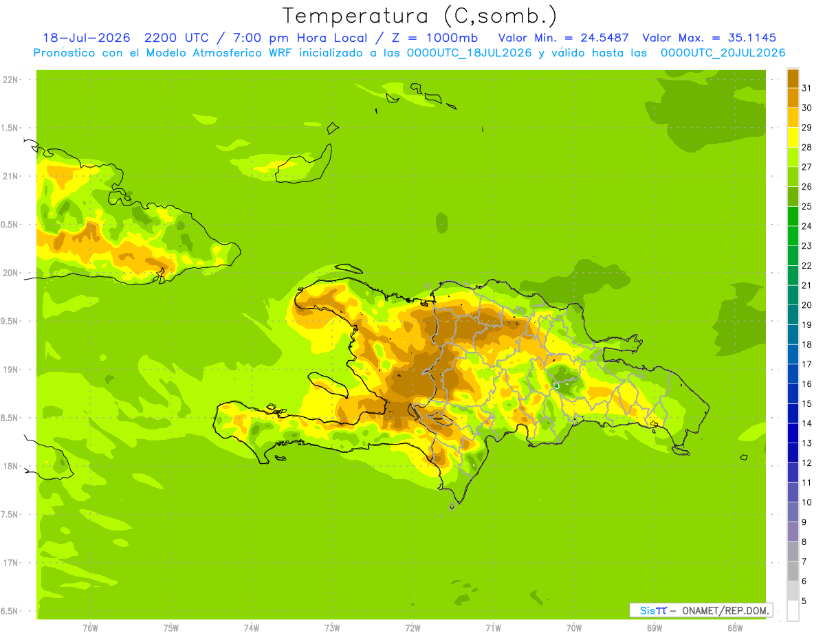Click the "17N" latitude label
This screenshot has height=637, width=825.
(11, 563)
